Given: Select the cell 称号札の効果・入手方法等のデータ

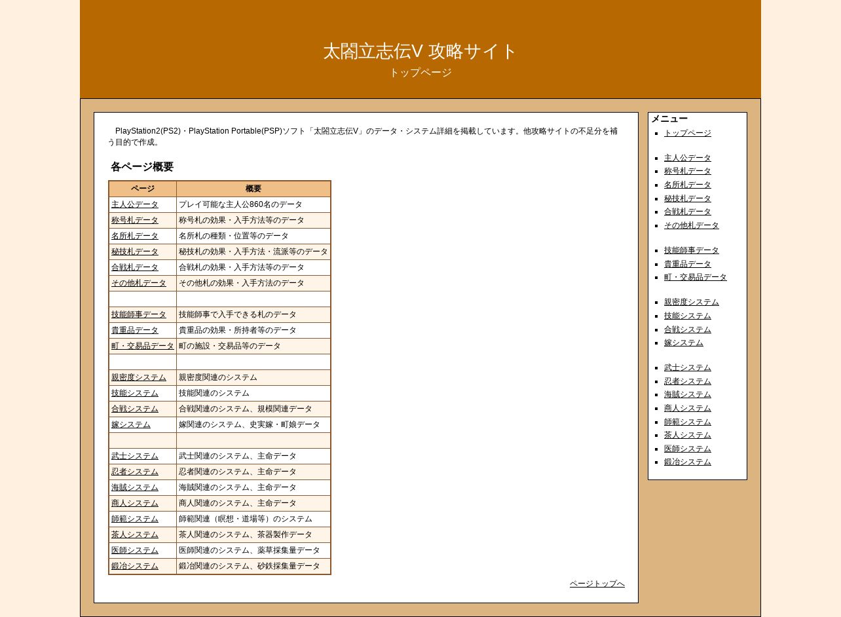Looking at the screenshot, I should coord(253,220).
